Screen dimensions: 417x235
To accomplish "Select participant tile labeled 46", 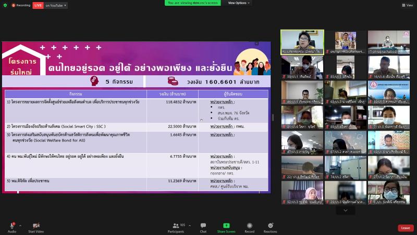I will pyautogui.click(x=302, y=92).
